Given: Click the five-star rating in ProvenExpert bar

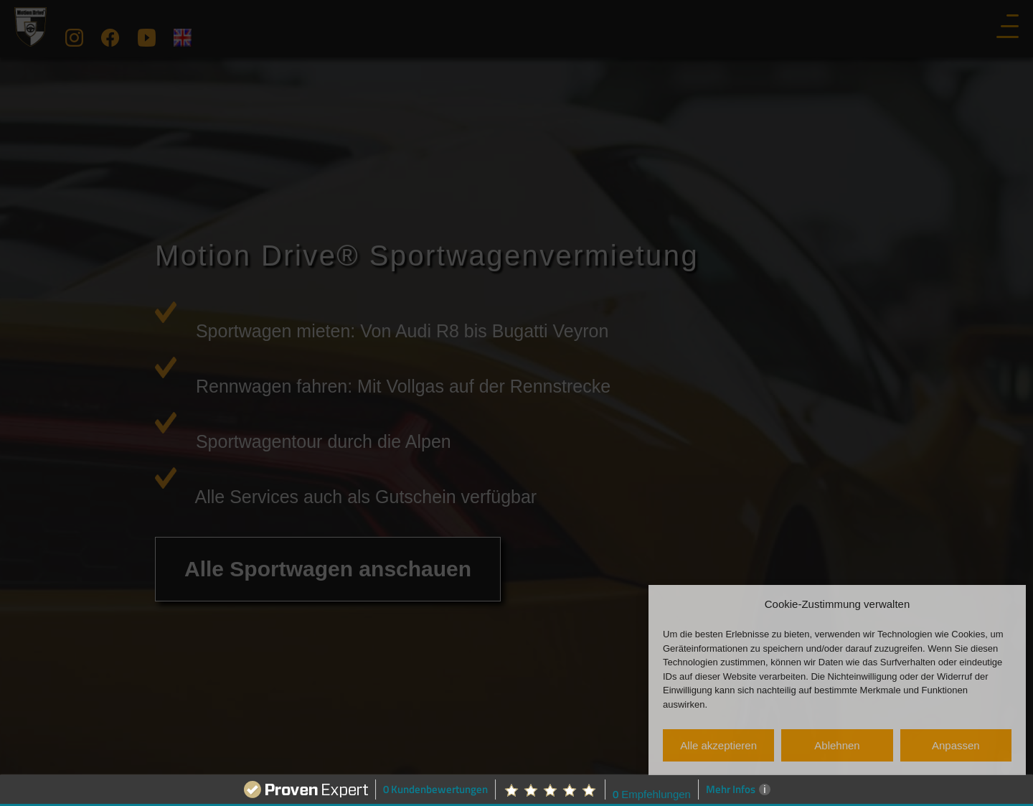Looking at the screenshot, I should click(x=550, y=790).
